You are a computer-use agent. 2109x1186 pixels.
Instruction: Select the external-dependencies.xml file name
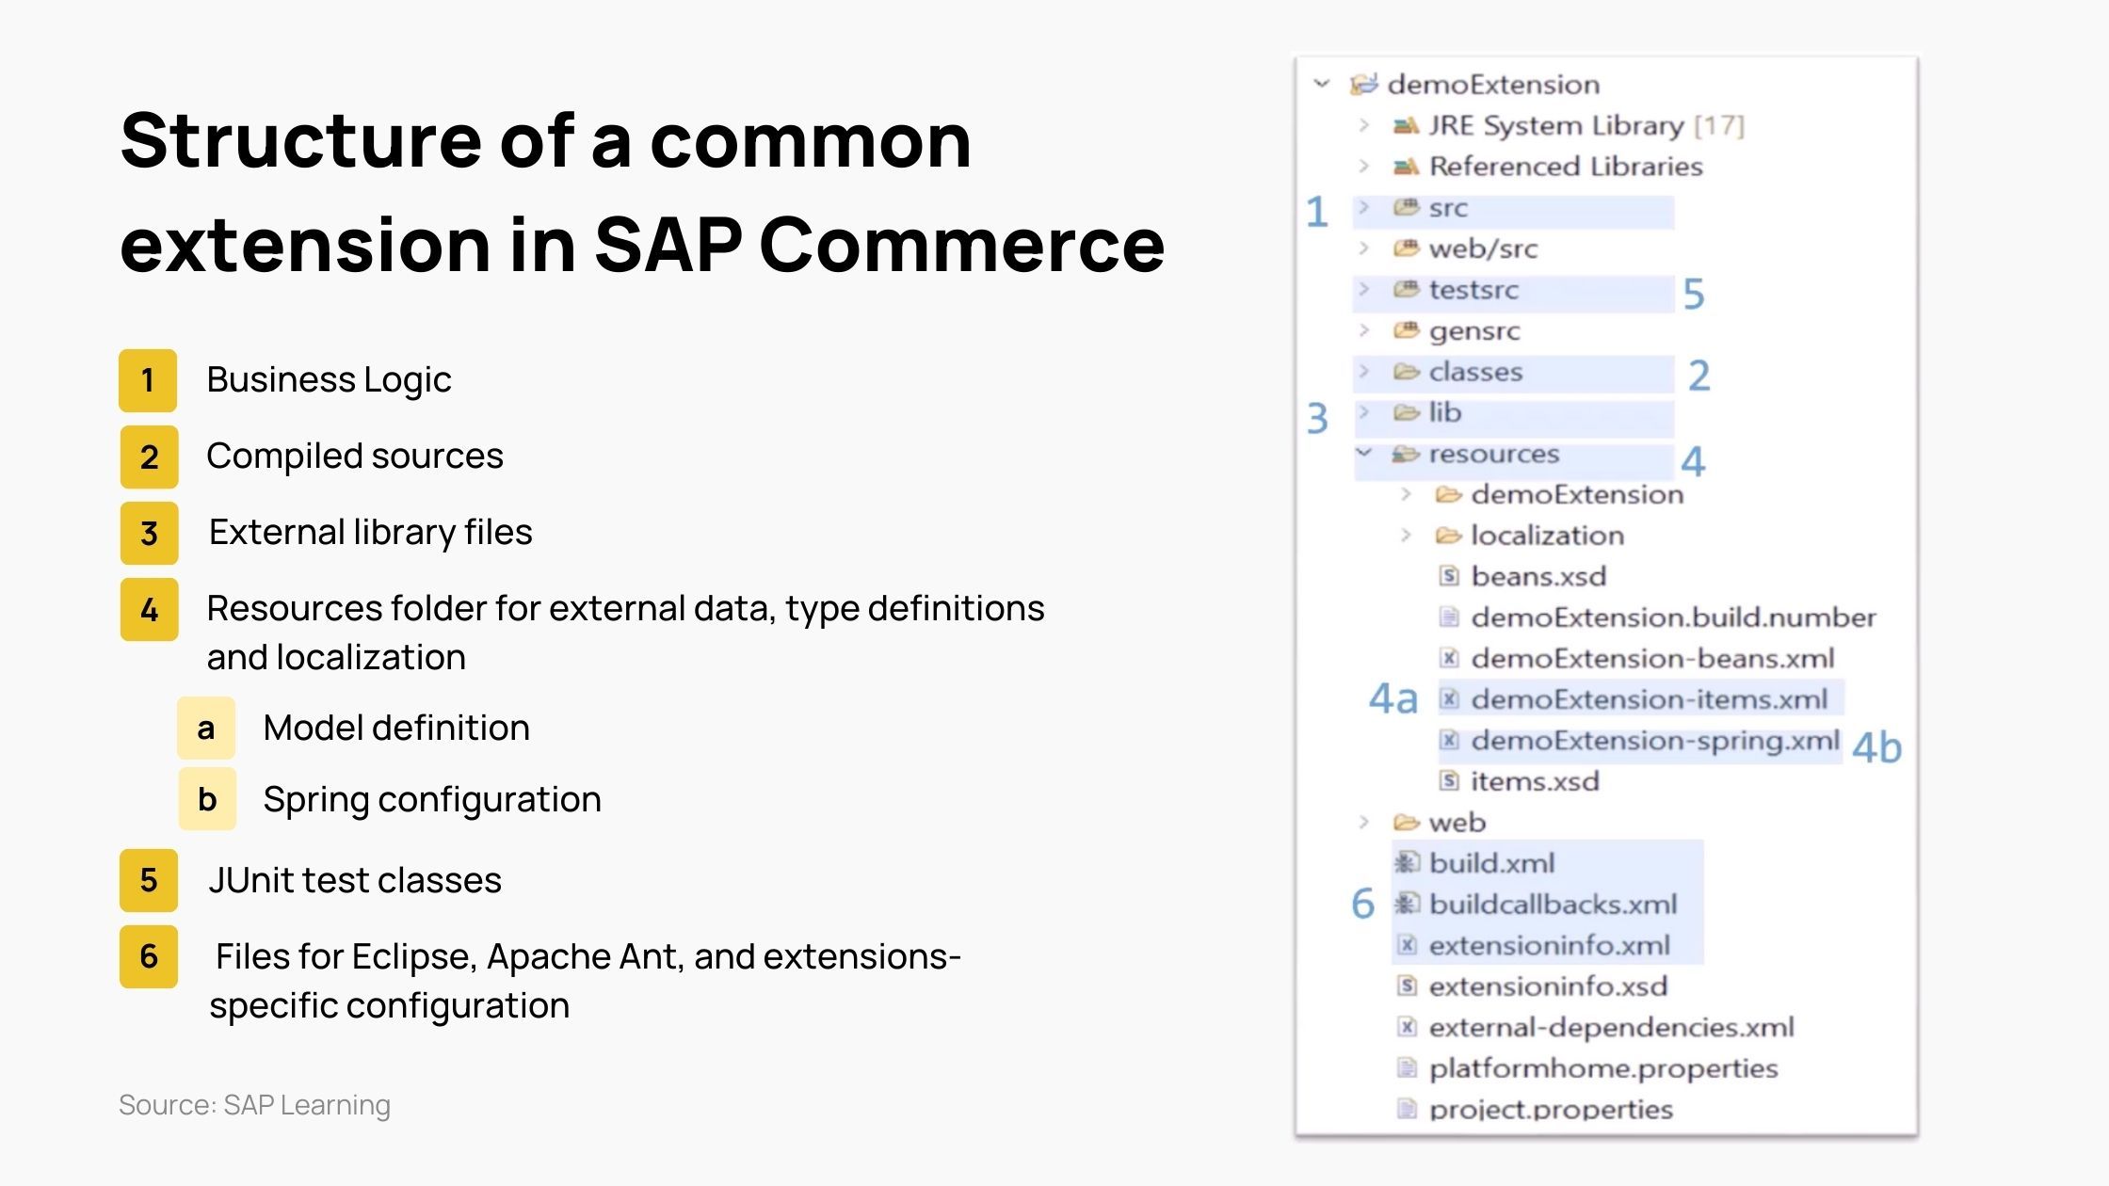coord(1612,1027)
